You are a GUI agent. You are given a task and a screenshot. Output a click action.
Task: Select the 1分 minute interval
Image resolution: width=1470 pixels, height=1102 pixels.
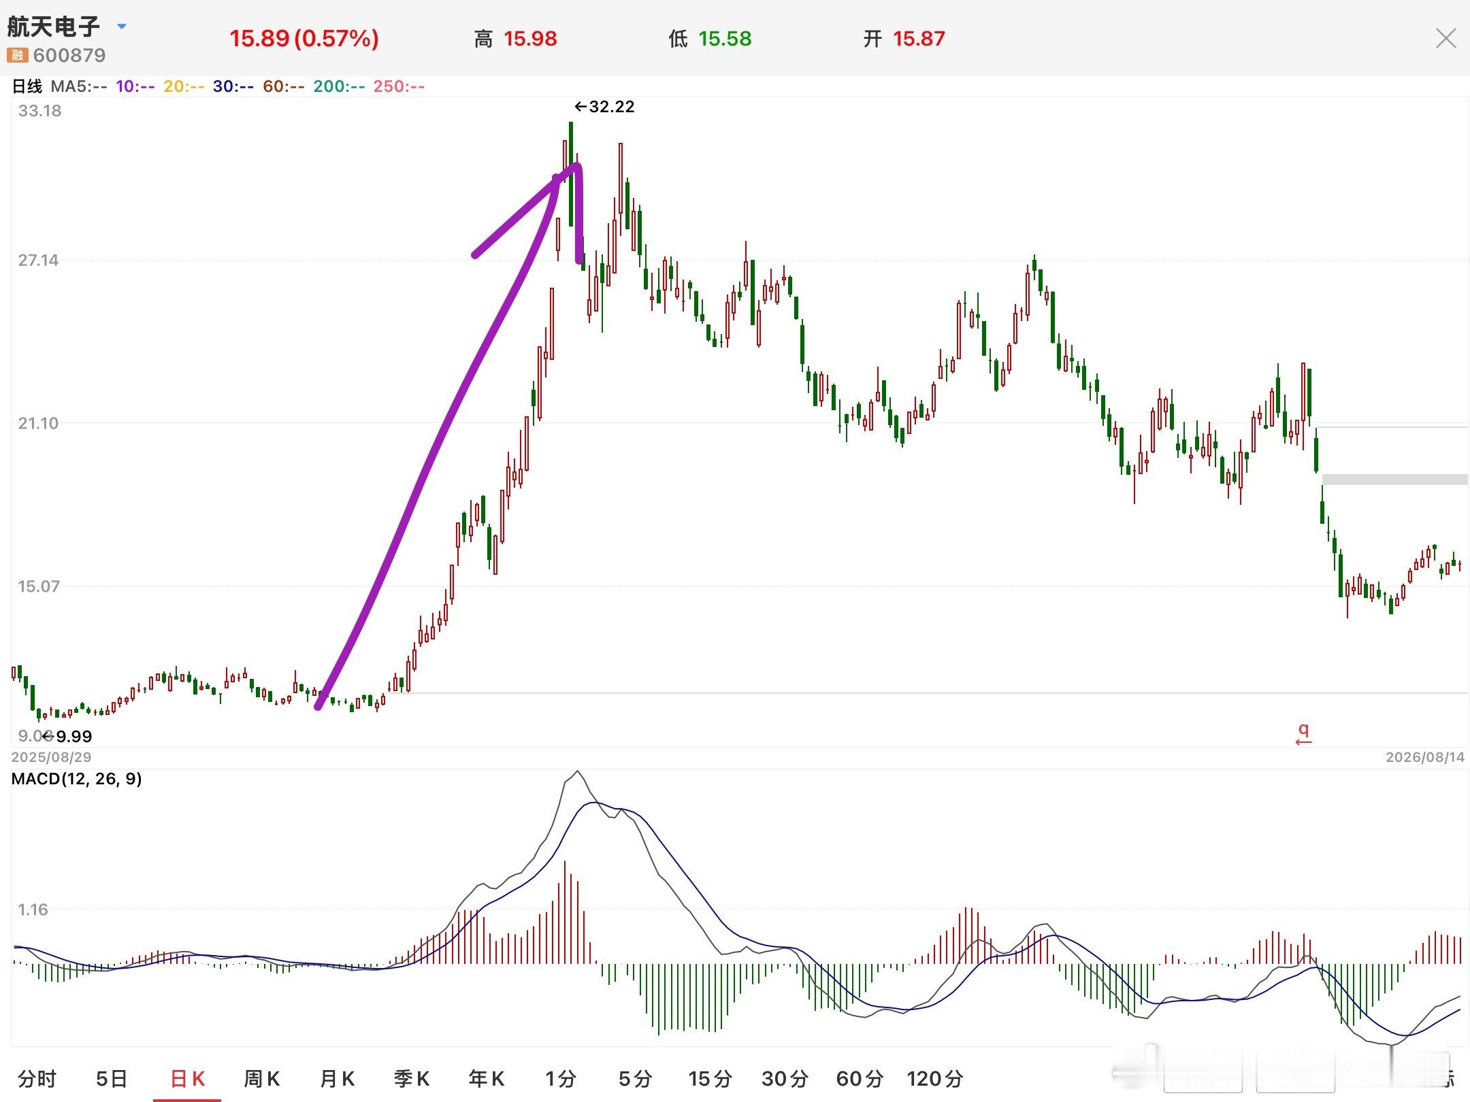(x=561, y=1078)
